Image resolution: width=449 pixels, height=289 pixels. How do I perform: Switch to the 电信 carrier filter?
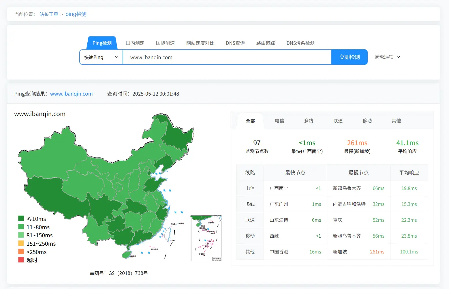[279, 121]
